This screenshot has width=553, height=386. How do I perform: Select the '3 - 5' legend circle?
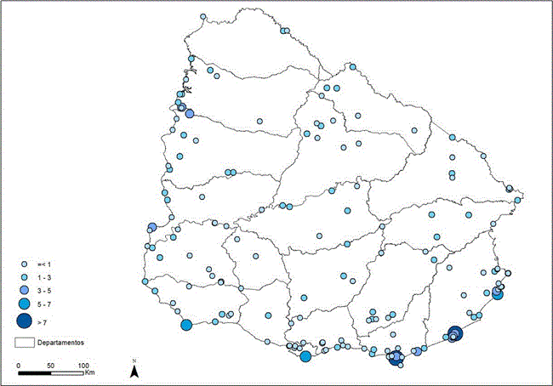coord(26,290)
